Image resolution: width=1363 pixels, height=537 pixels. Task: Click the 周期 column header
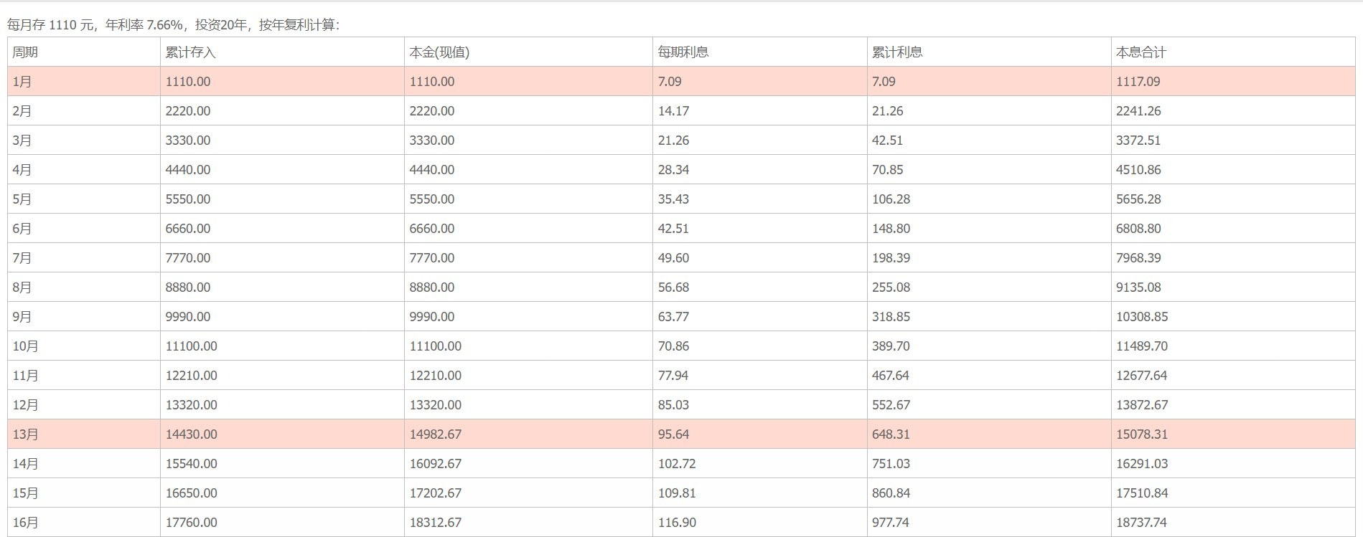click(x=83, y=52)
